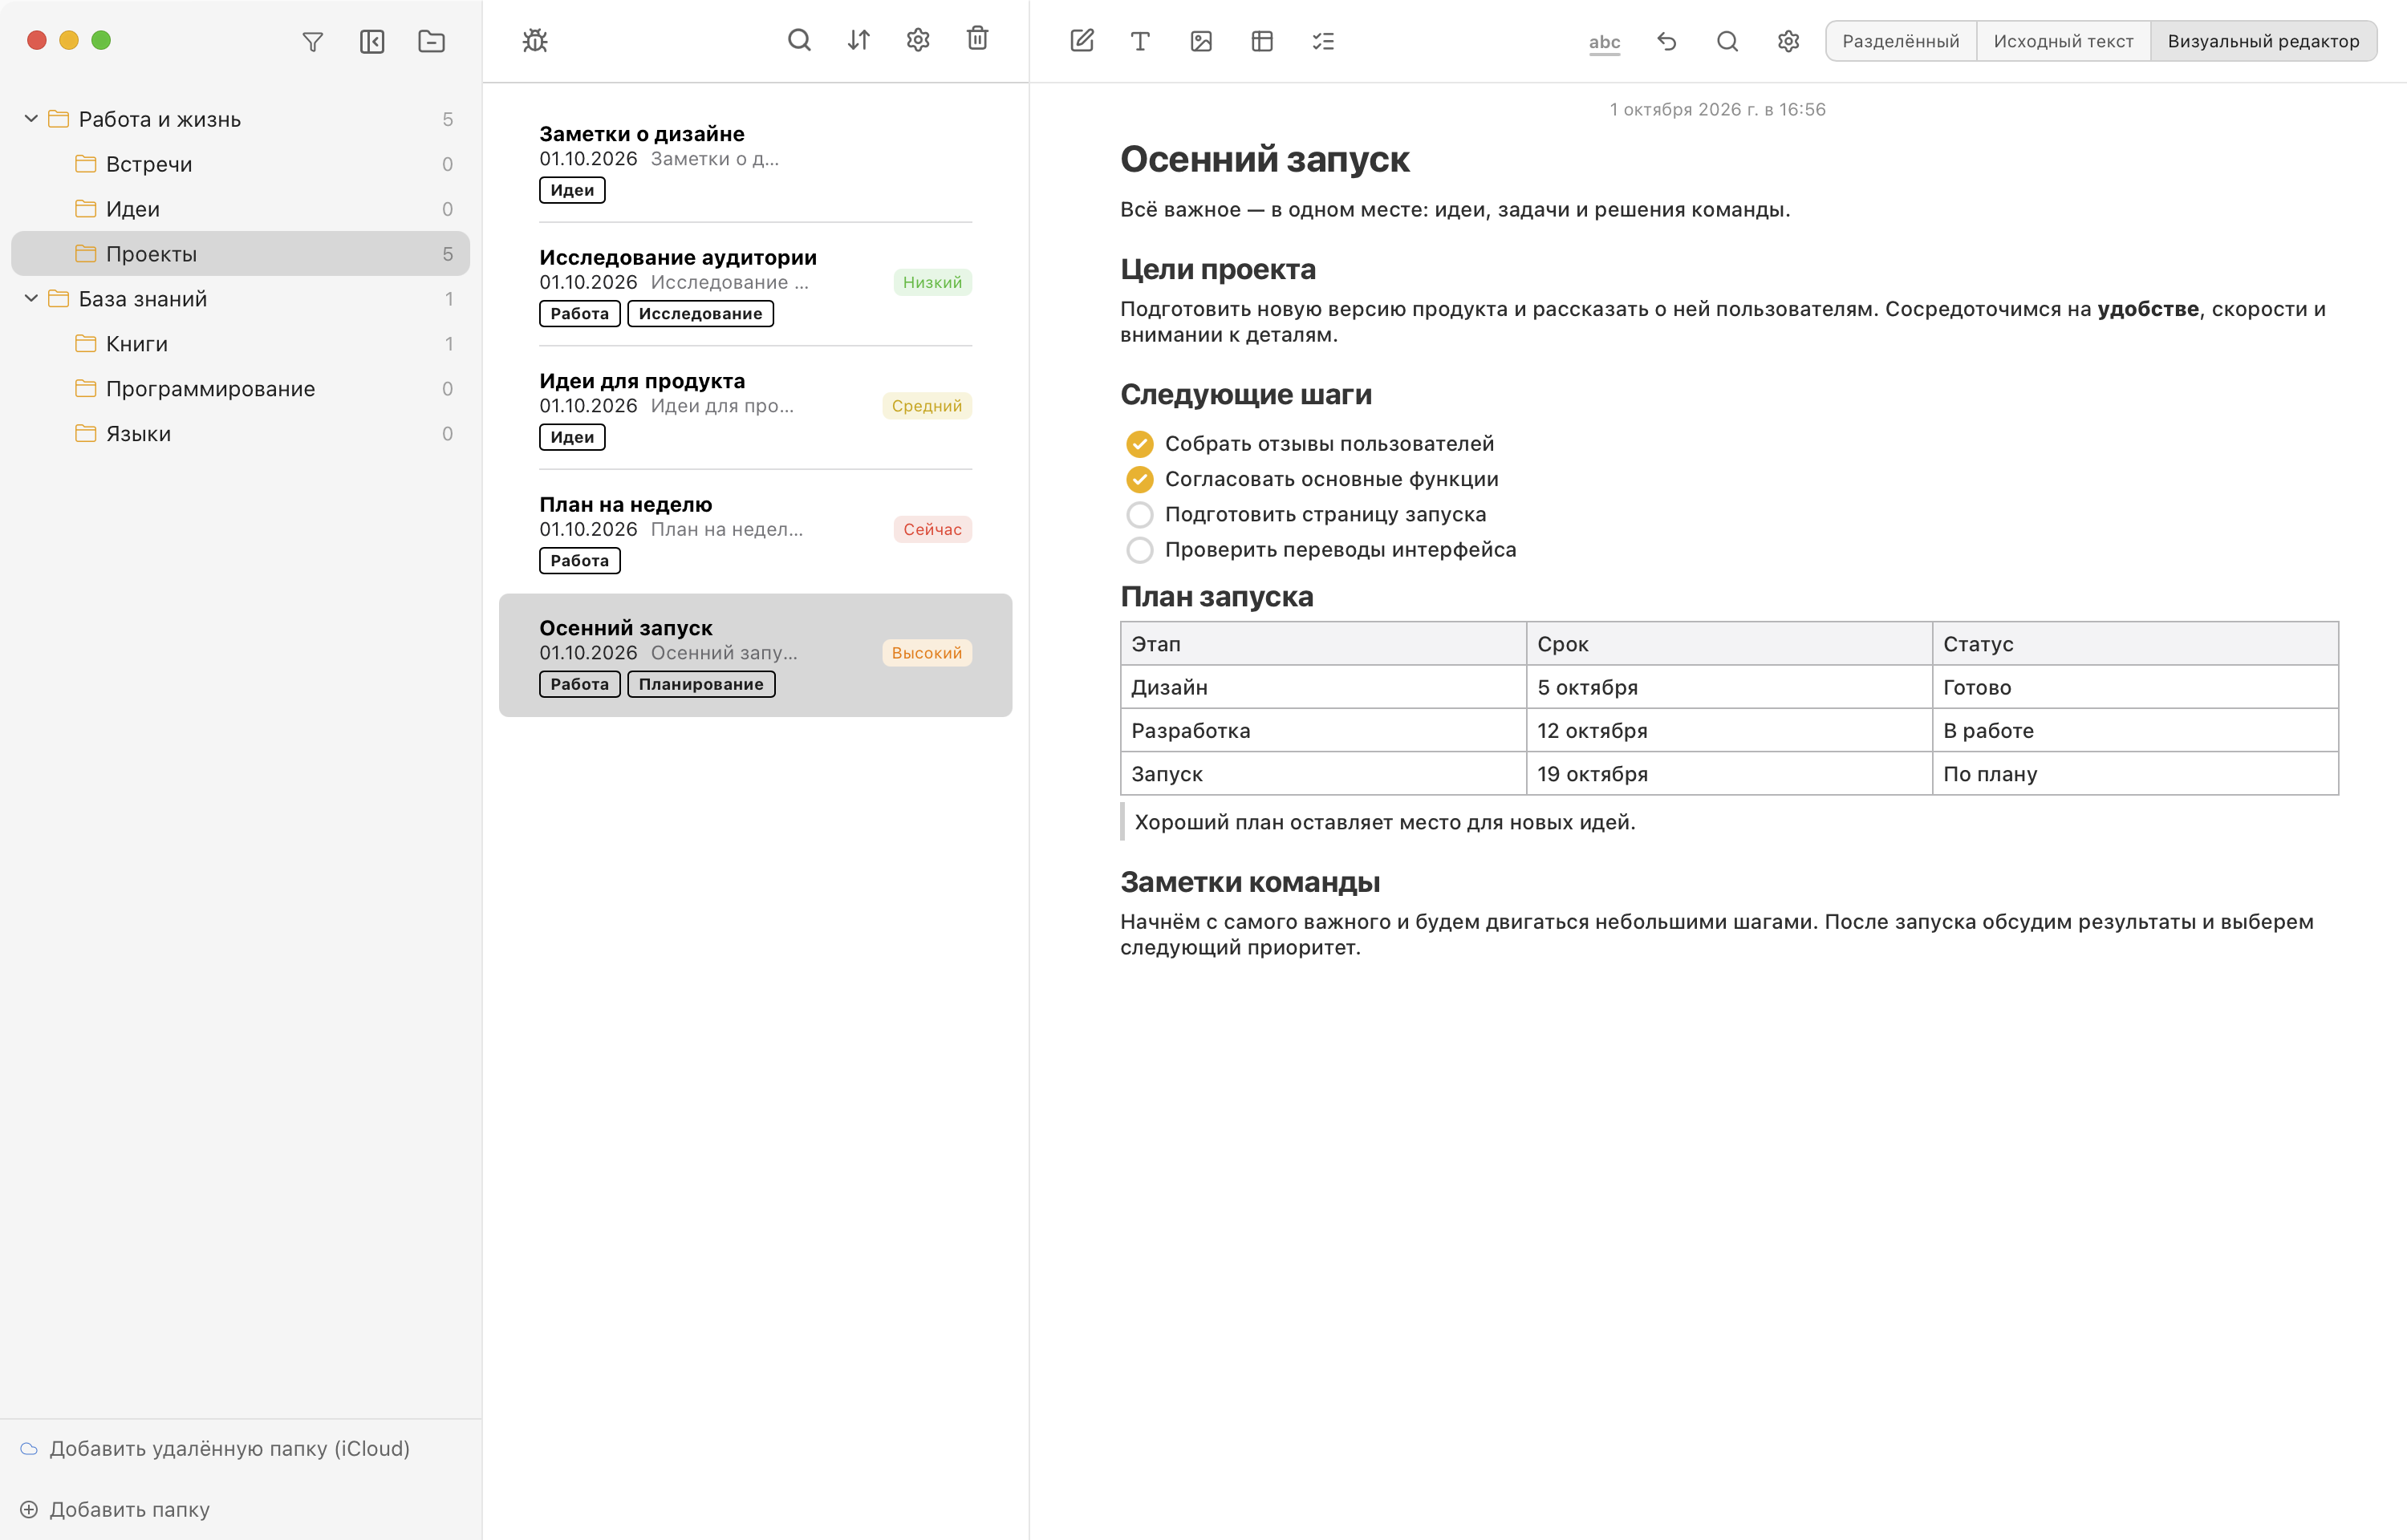2407x1540 pixels.
Task: Click the sort arrows icon
Action: (859, 40)
